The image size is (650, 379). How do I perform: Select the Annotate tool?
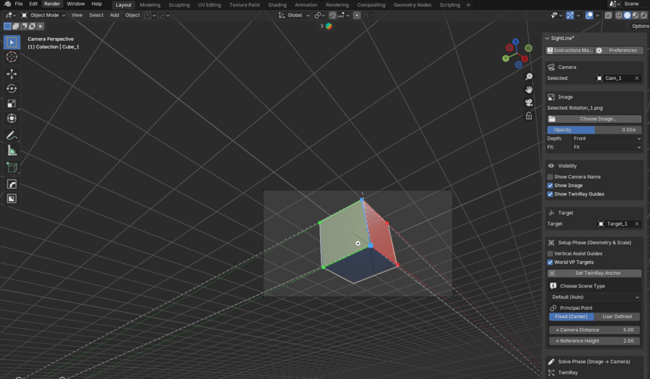[x=11, y=135]
